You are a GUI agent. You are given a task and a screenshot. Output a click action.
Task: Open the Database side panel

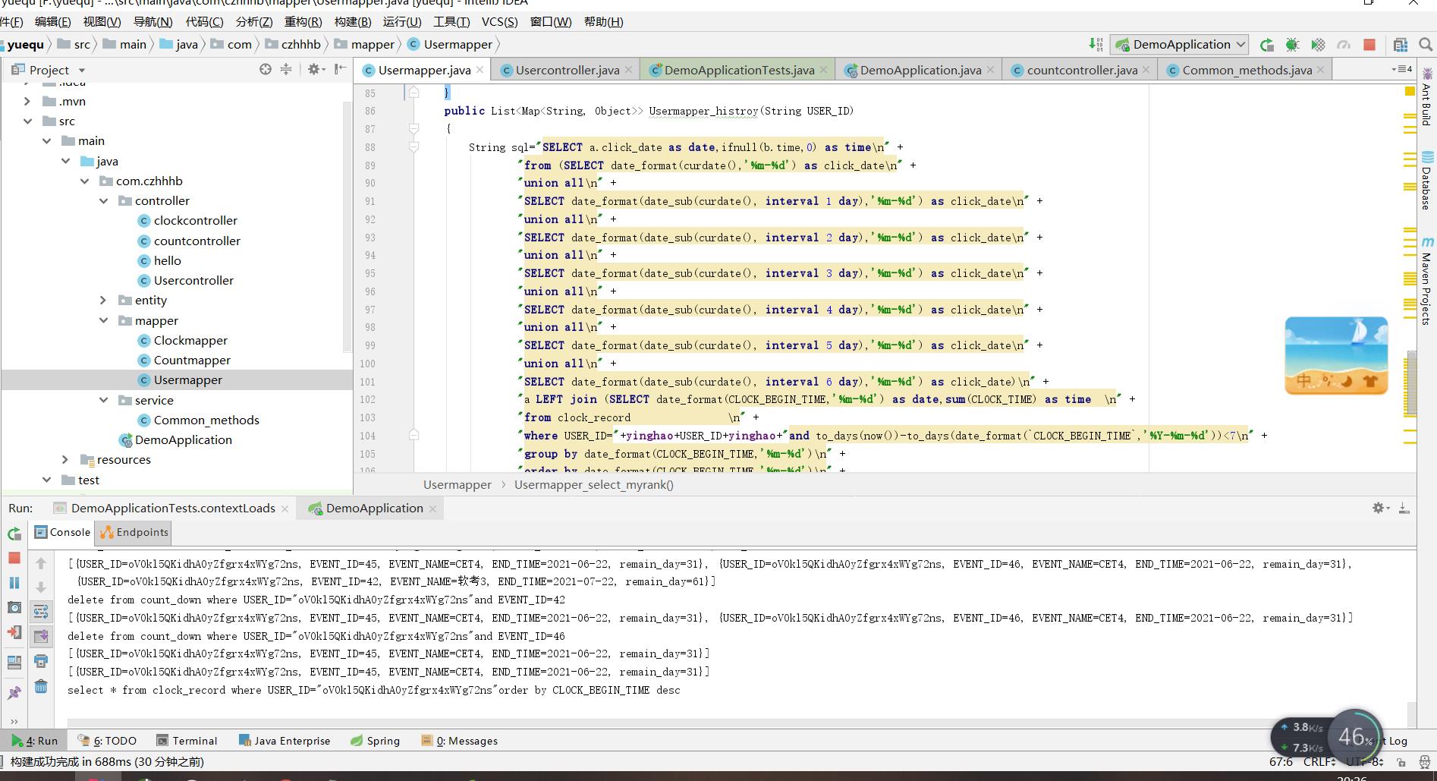pos(1427,181)
